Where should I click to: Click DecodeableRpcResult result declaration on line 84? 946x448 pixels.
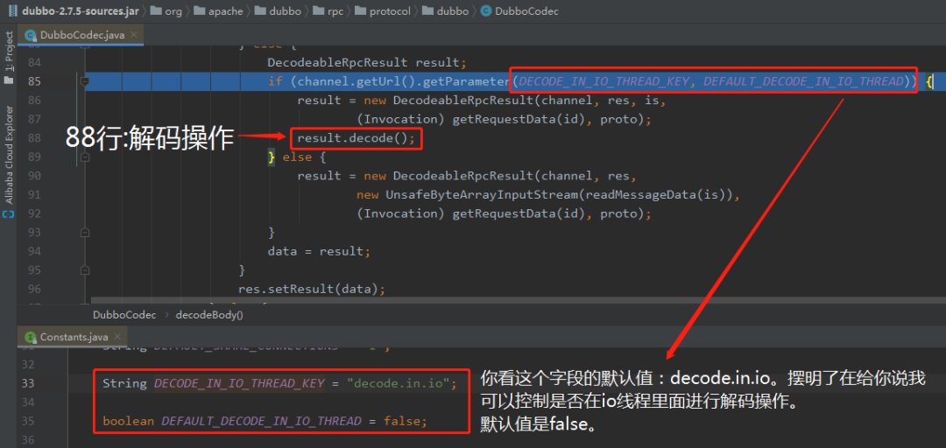point(367,63)
